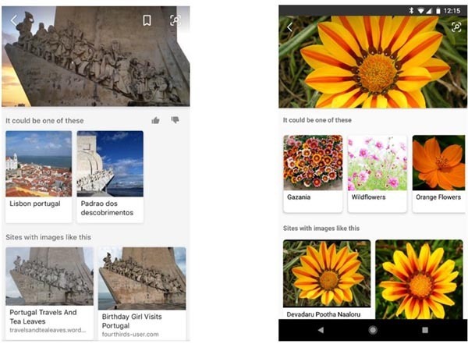Open Birthday Girl Visits Portugal result
The width and height of the screenshot is (468, 351).
(x=142, y=293)
